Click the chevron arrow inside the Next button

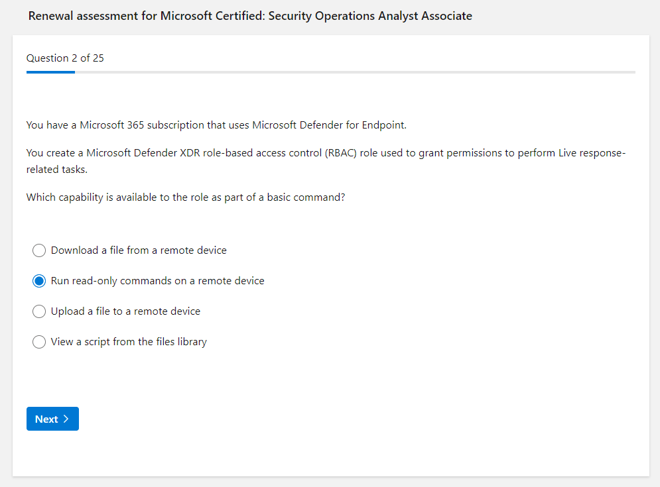(x=66, y=419)
